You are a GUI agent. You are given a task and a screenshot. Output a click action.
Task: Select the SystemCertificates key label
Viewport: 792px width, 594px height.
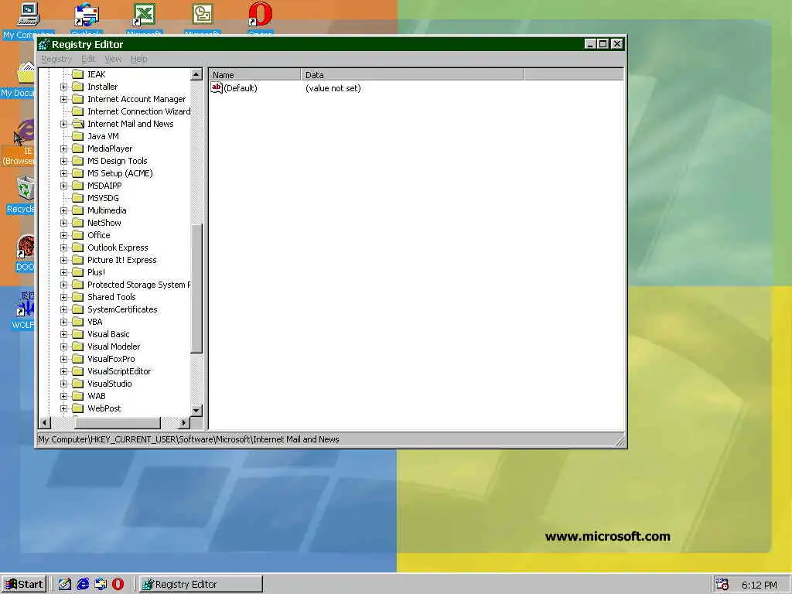click(x=122, y=309)
